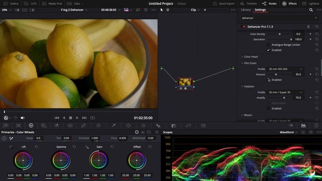The width and height of the screenshot is (322, 181).
Task: Clear the dehancer search field
Action: tap(316, 18)
